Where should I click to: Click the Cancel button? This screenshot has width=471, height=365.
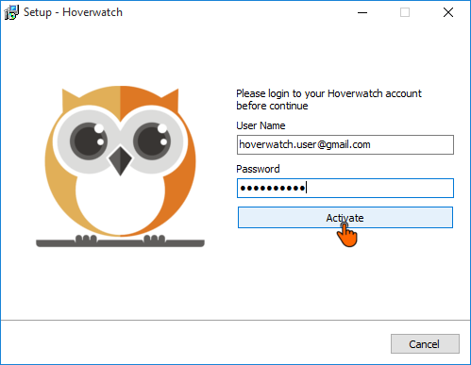(425, 343)
